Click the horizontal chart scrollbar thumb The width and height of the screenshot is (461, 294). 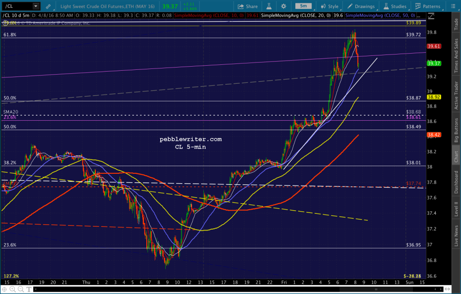tap(376, 289)
